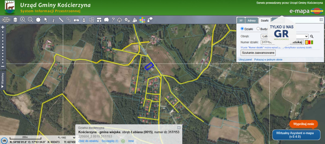
Task: Open the person with speech bubble icon
Action: [x=150, y=20]
